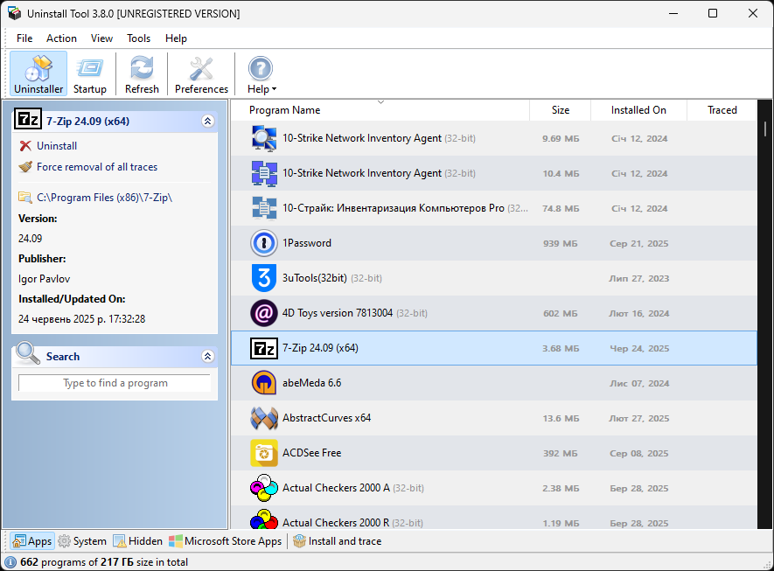Click icon of first 10-Strike Network Inventory Agent 9.69 МБ
774x571 pixels.
tap(263, 138)
